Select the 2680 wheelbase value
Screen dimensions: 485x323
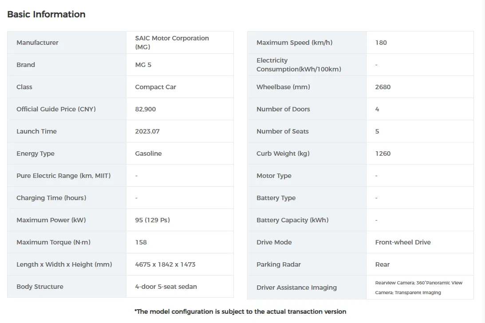pyautogui.click(x=383, y=87)
